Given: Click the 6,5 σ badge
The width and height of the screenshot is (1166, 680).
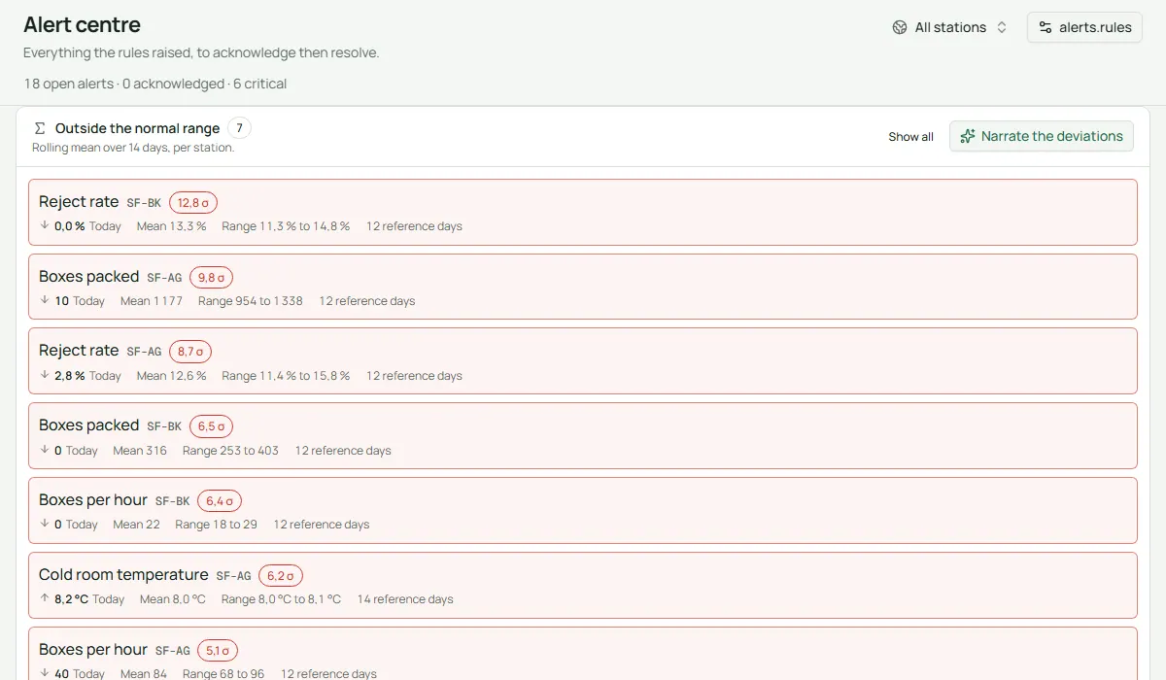Looking at the screenshot, I should 211,425.
